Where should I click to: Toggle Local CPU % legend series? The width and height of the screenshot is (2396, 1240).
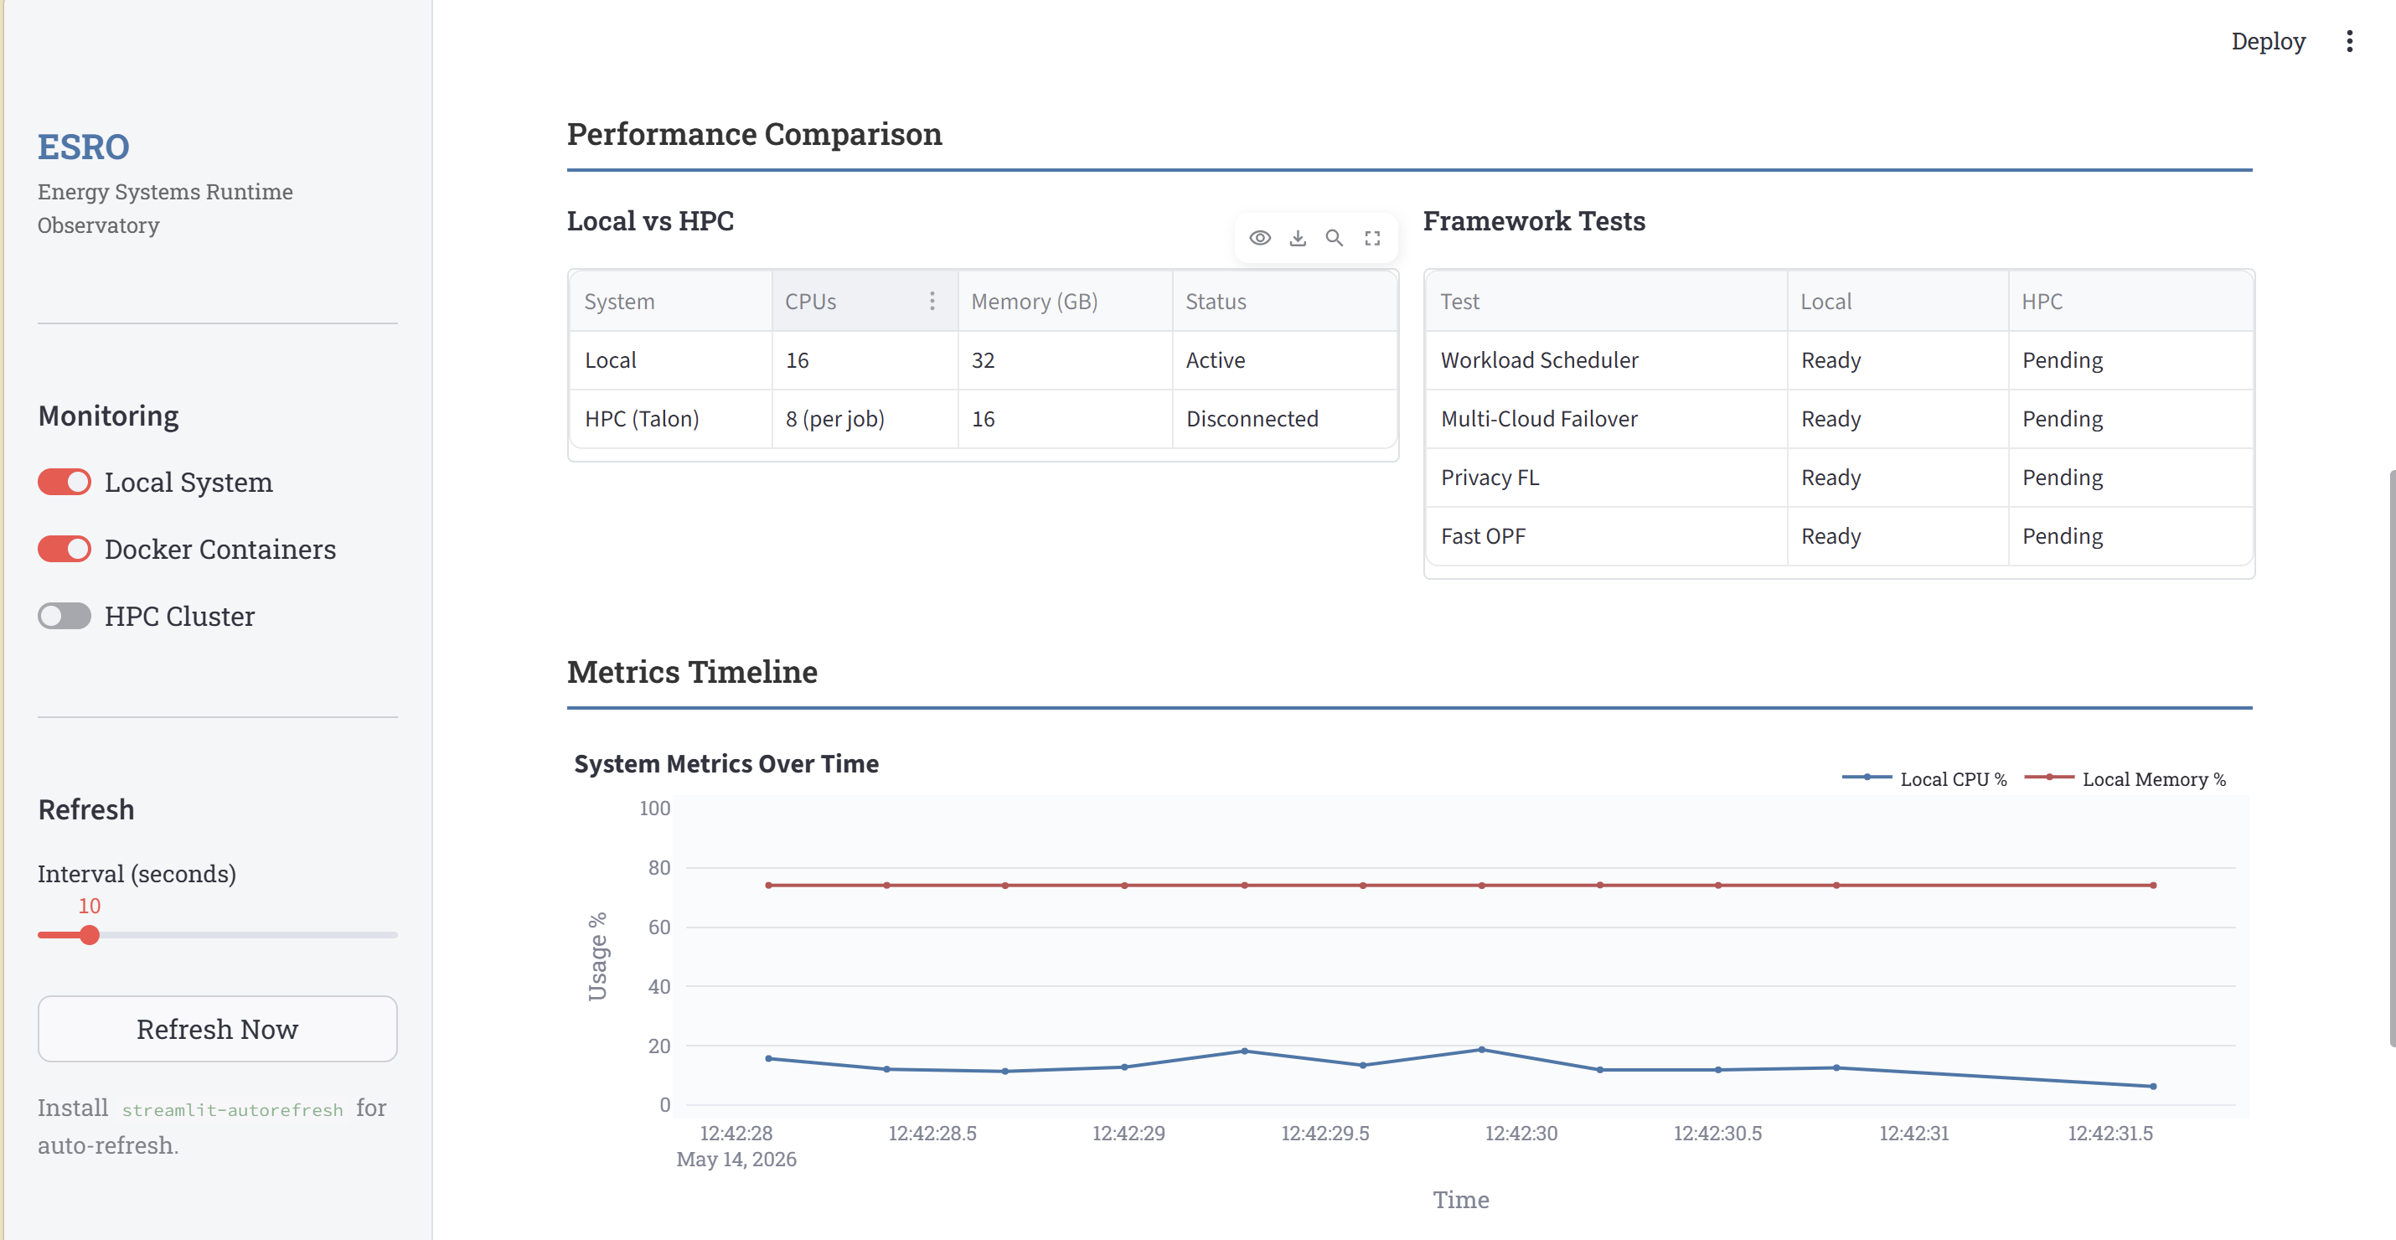[x=1924, y=778]
